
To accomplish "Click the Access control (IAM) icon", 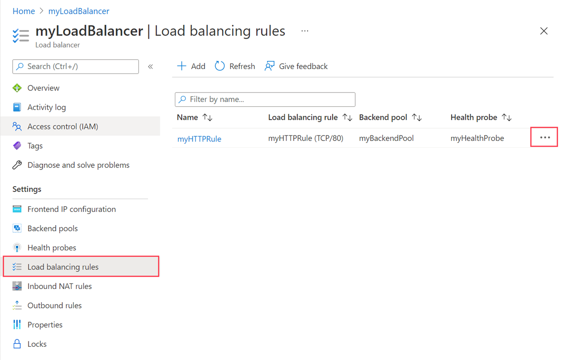I will 17,126.
